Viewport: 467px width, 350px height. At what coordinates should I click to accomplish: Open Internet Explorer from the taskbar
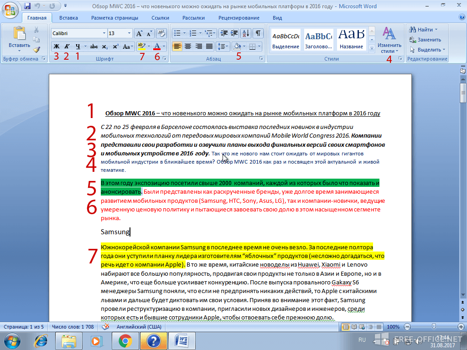[41, 341]
